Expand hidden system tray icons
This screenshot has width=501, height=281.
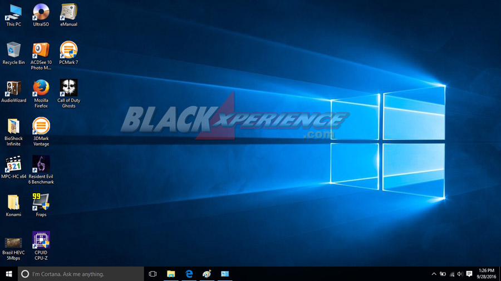(x=434, y=274)
